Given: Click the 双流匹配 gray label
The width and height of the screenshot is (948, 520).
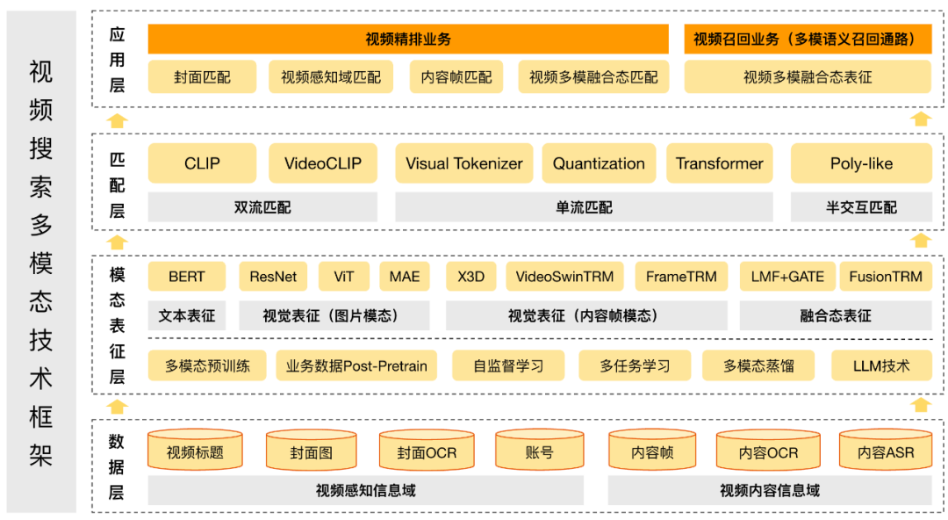Looking at the screenshot, I should tap(262, 207).
